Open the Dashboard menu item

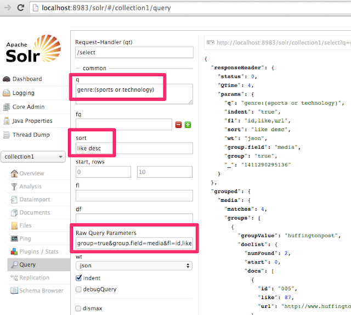point(27,79)
